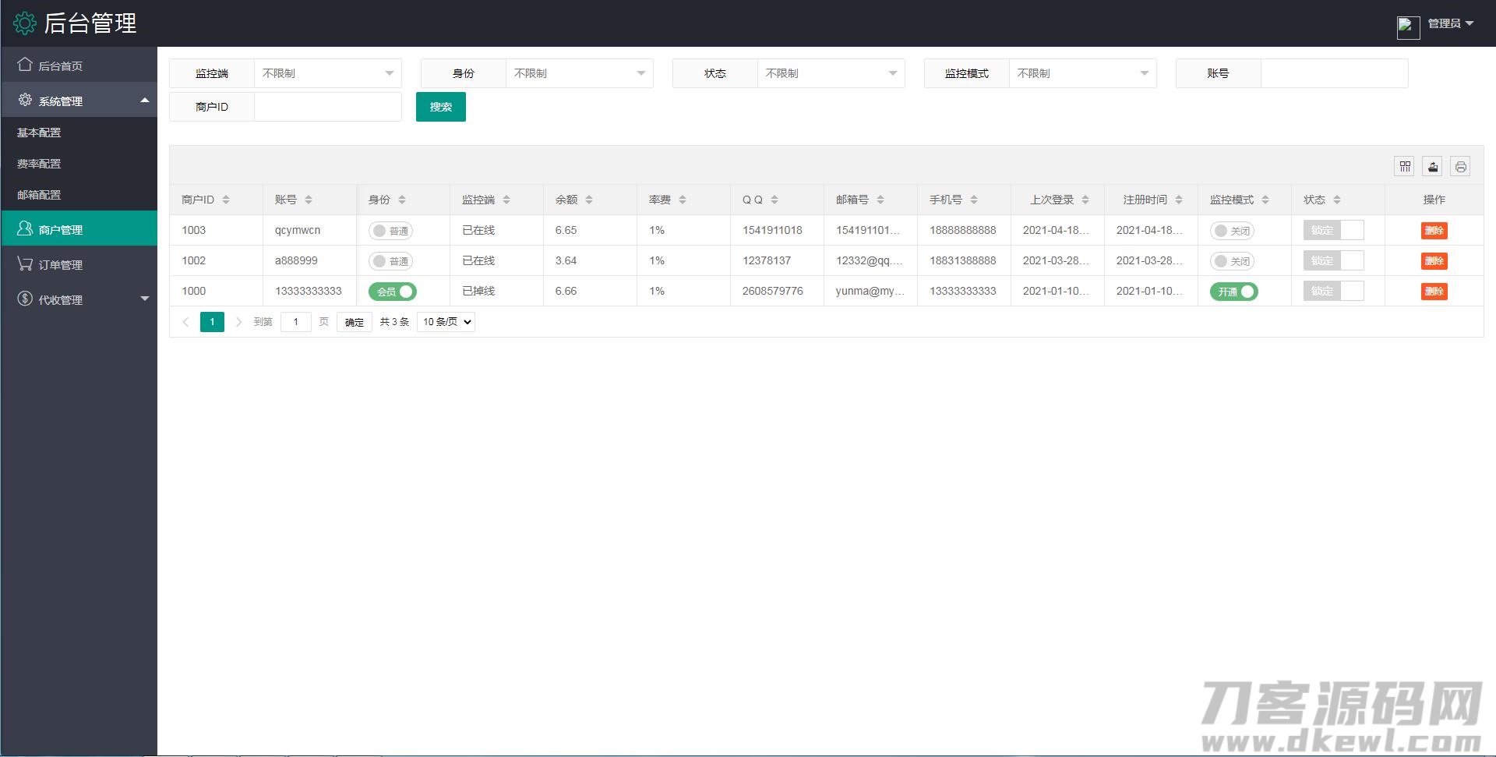Turn on 监控模式 for merchant 1003

(x=1232, y=230)
